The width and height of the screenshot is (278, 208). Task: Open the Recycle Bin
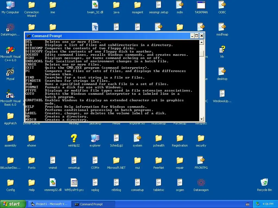(x=264, y=183)
